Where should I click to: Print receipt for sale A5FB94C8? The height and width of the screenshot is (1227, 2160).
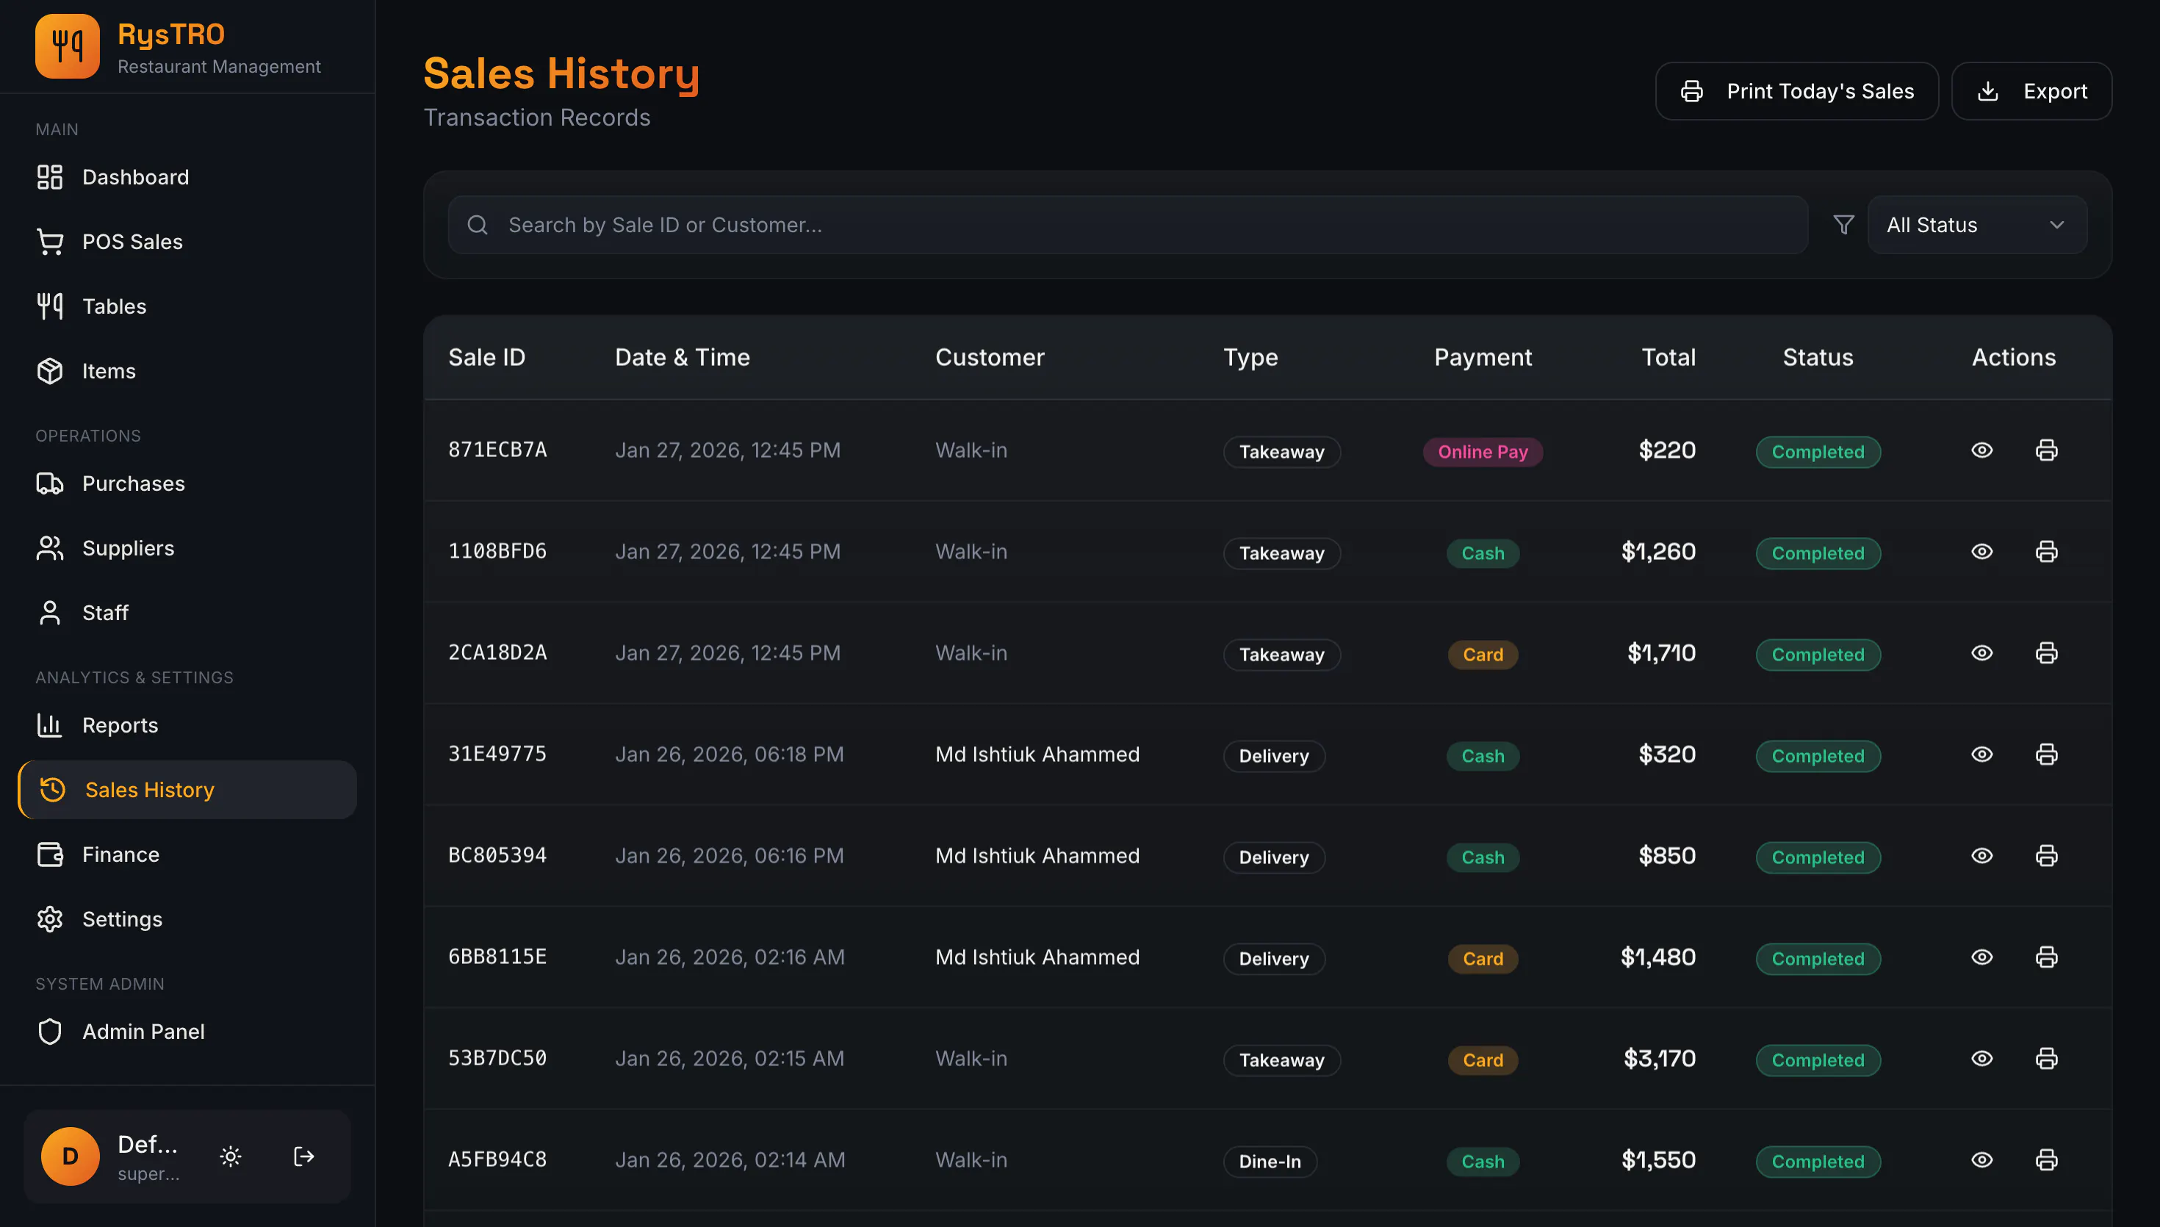point(2046,1159)
